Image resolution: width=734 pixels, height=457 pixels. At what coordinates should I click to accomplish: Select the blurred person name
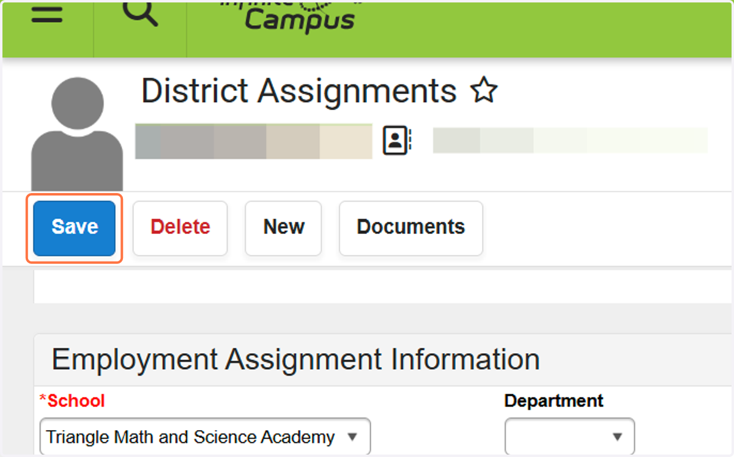click(253, 141)
